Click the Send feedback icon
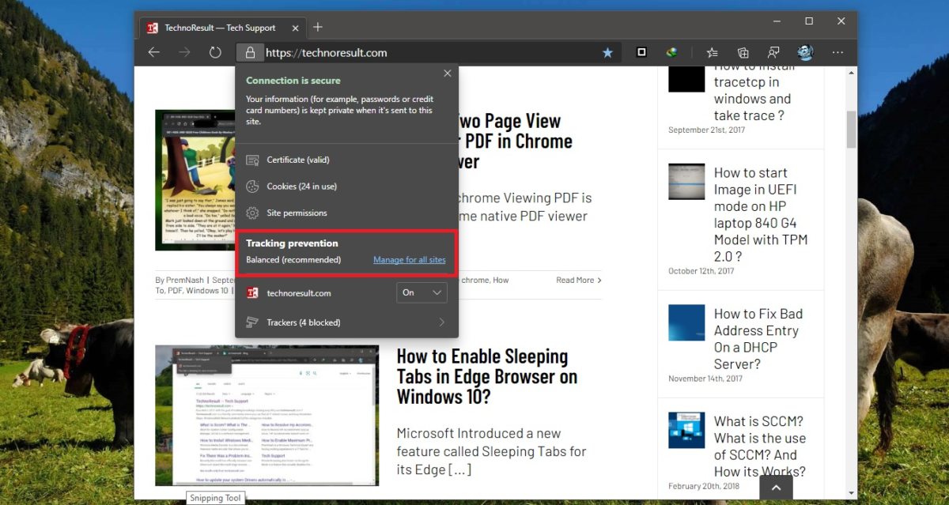Screen dimensions: 949x505 point(773,52)
